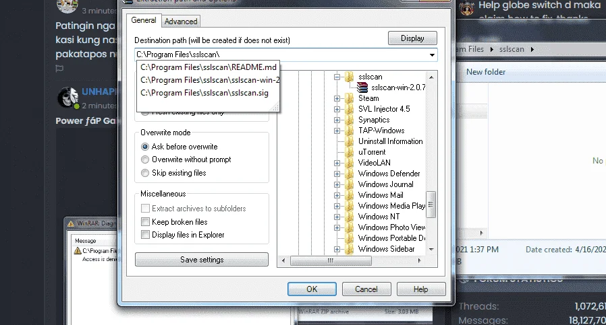Click the VideoLAN folder icon
The height and width of the screenshot is (325, 606).
pyautogui.click(x=349, y=163)
